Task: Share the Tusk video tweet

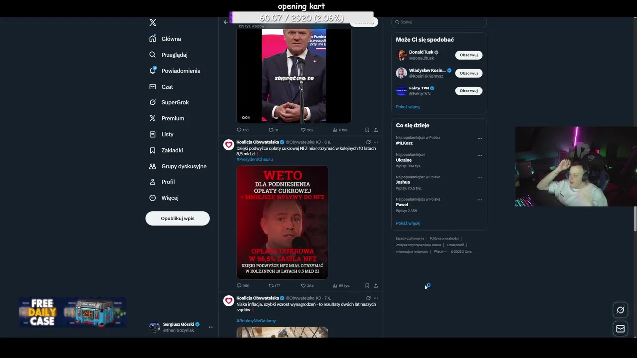Action: point(376,130)
